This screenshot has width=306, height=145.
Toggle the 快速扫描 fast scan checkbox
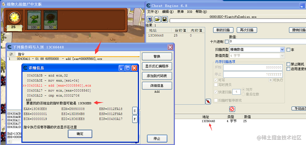[x=216, y=92]
